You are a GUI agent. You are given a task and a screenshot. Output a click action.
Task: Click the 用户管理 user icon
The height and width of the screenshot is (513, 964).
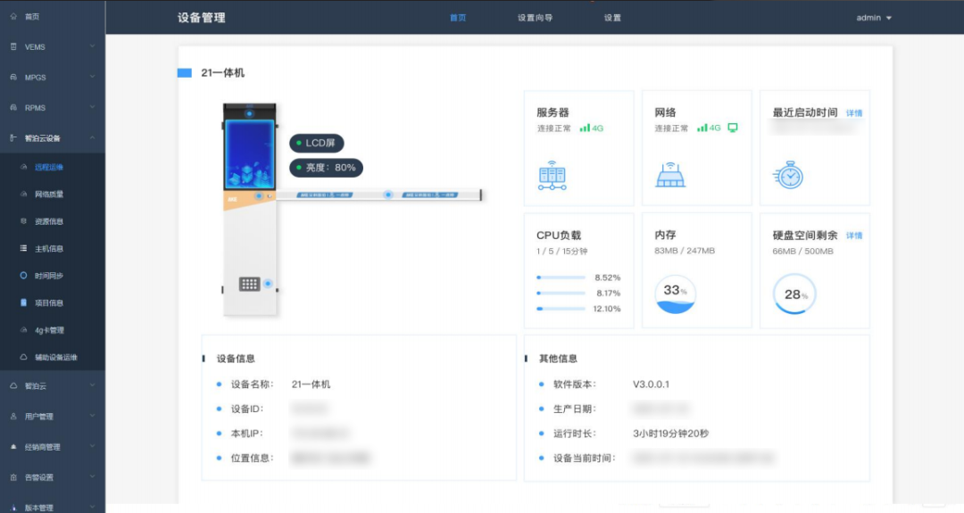[x=13, y=416]
